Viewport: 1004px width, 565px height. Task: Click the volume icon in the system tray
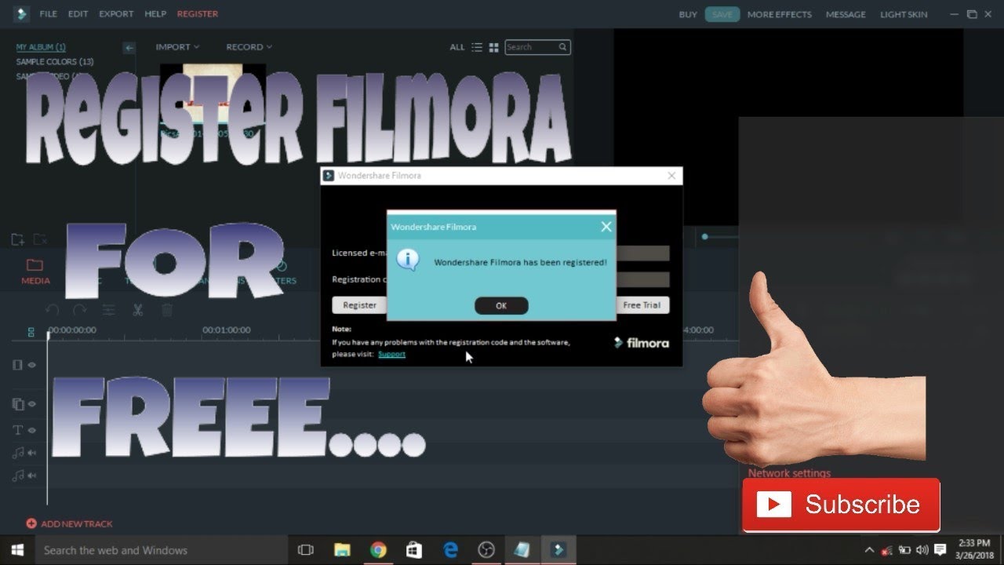(922, 550)
